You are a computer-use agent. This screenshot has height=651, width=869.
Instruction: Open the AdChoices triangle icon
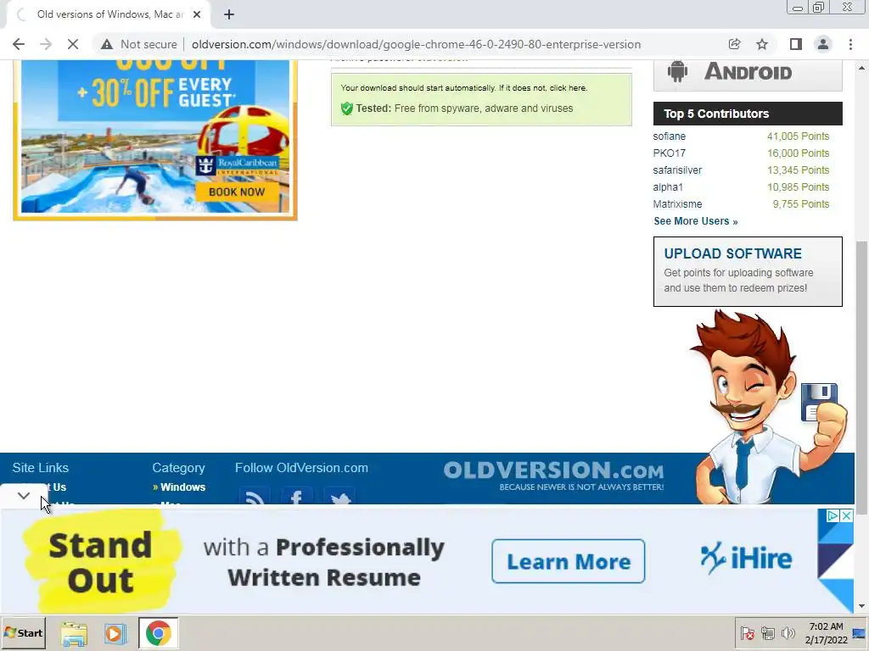(x=833, y=516)
